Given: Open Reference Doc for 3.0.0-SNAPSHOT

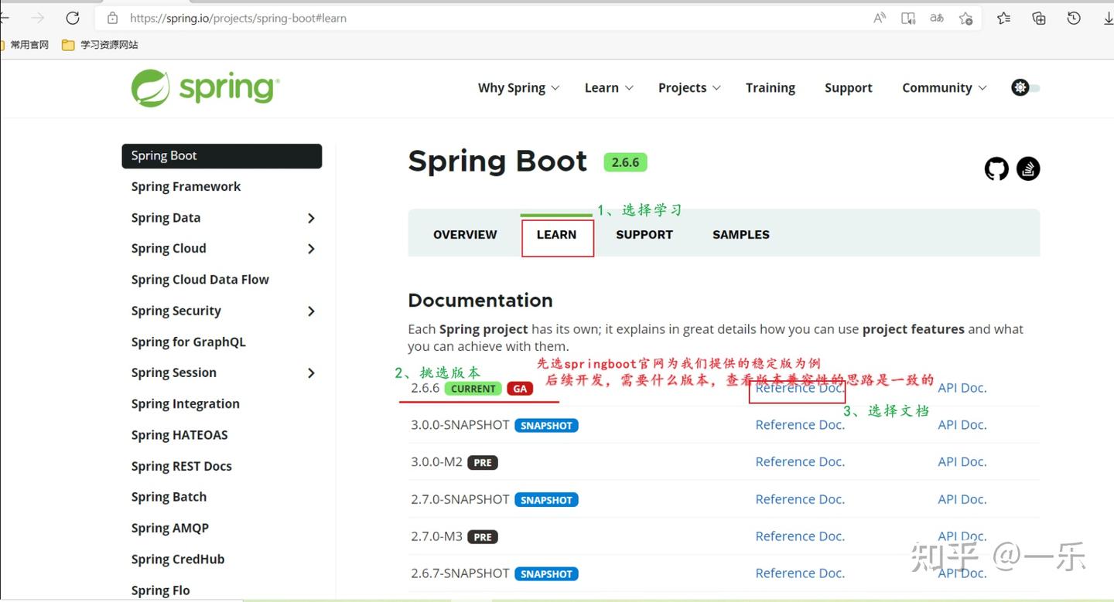Looking at the screenshot, I should click(800, 424).
